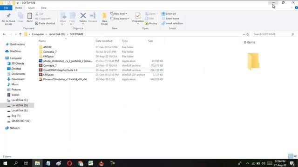298x167 pixels.
Task: Open the New item dropdown
Action: 118,13
